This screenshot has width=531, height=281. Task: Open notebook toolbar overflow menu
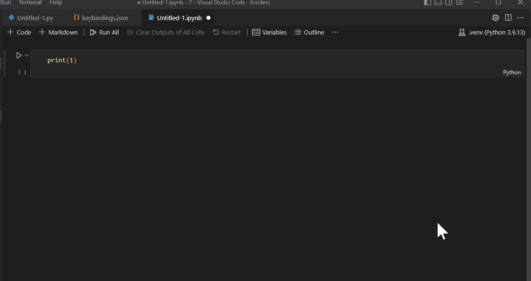(x=334, y=32)
